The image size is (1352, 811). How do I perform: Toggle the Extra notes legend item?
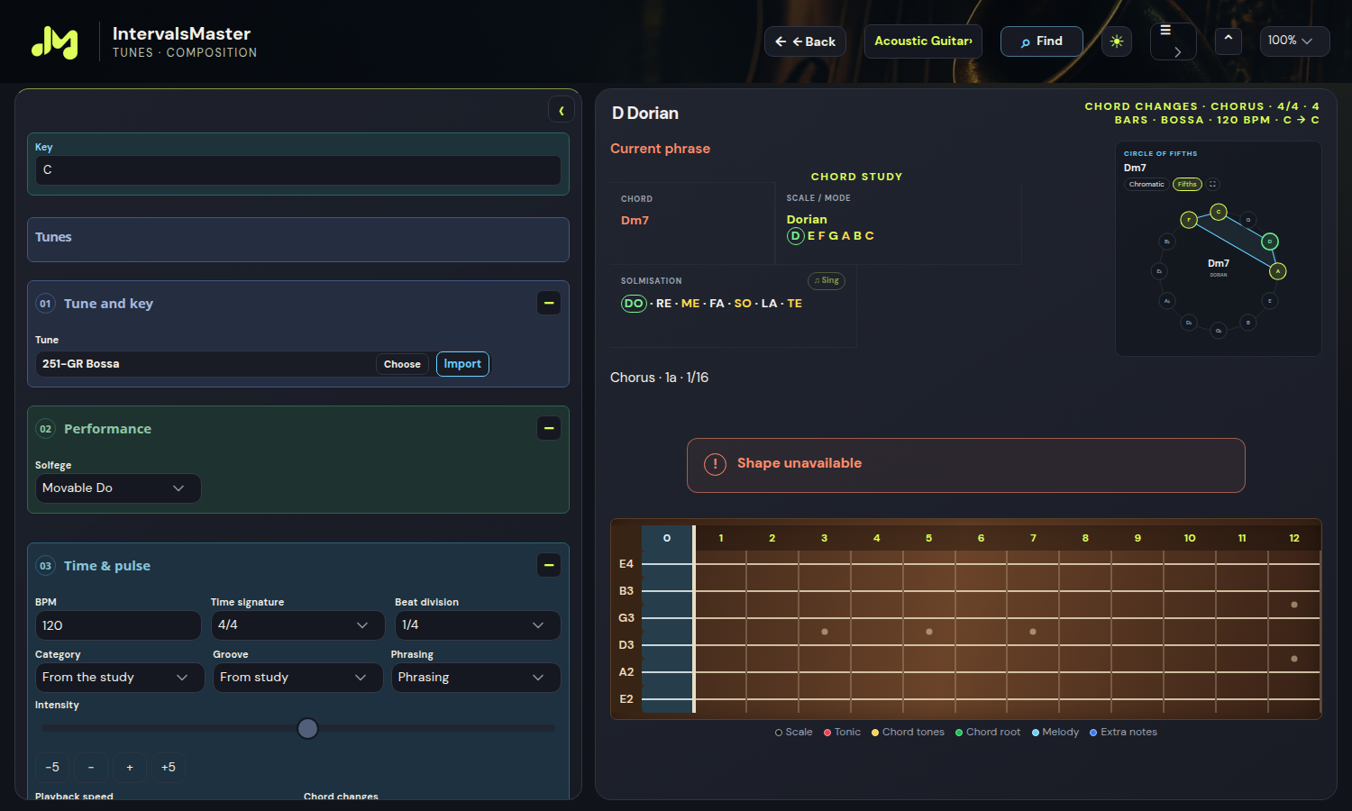point(1123,733)
